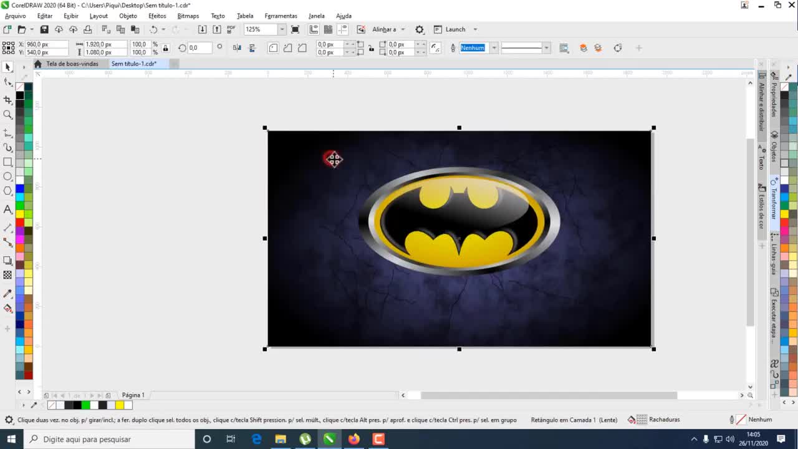Click the Export icon
Image resolution: width=798 pixels, height=449 pixels.
(x=216, y=29)
